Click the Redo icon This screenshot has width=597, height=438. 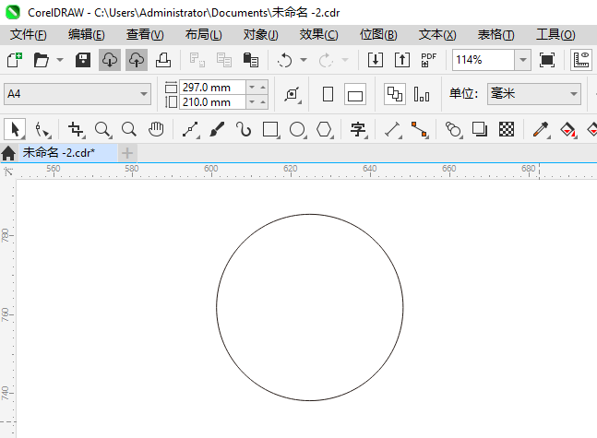pos(326,60)
